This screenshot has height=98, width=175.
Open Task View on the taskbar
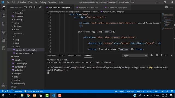15,96
